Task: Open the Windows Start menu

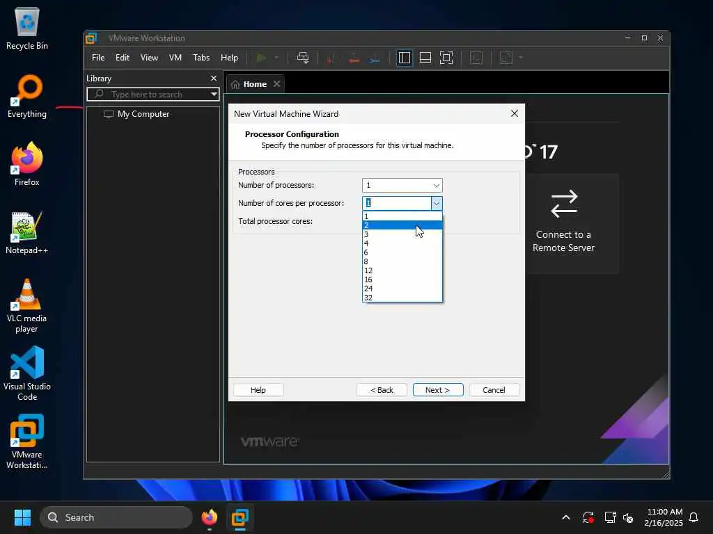Action: (x=22, y=517)
